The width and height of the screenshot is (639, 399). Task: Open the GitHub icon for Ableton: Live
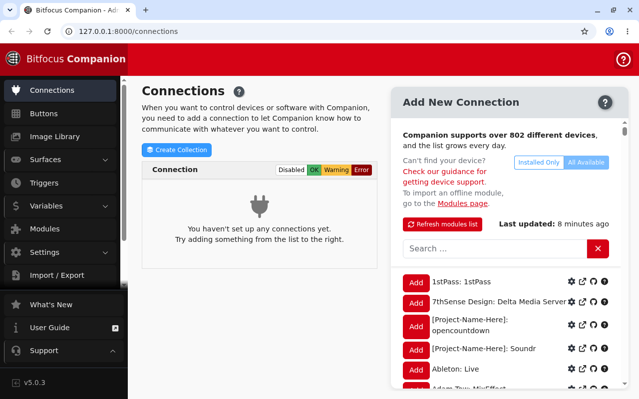[x=594, y=369]
